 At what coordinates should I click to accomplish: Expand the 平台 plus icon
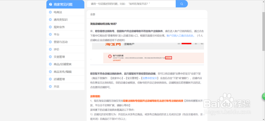click(x=50, y=34)
